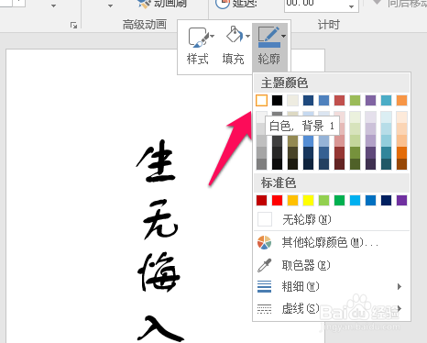Select yellow standard color swatch
Viewport: 427px width, 343px height.
[309, 201]
